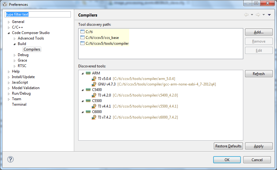Click the GNU v4.7.3 compiler icon
277x170 pixels.
tap(94, 84)
